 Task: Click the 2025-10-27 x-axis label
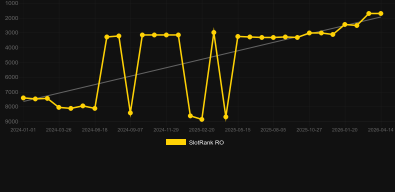point(309,130)
